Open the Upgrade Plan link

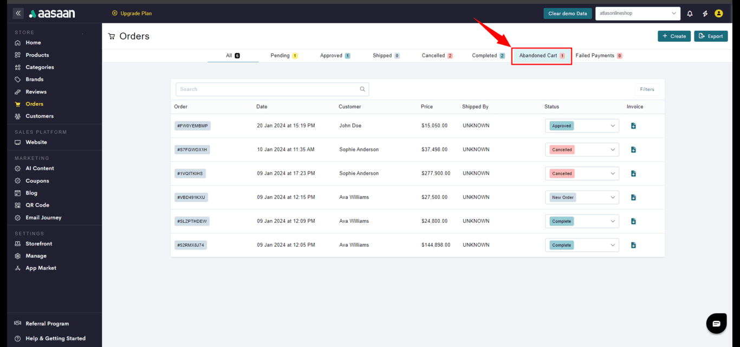[x=132, y=14]
